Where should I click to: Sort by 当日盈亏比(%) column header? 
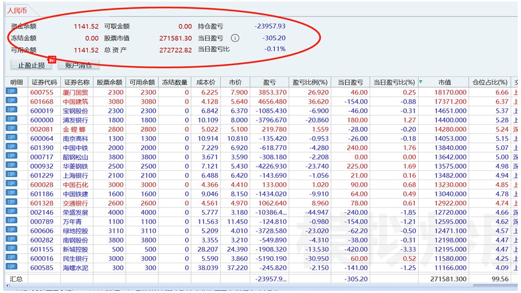pyautogui.click(x=394, y=82)
